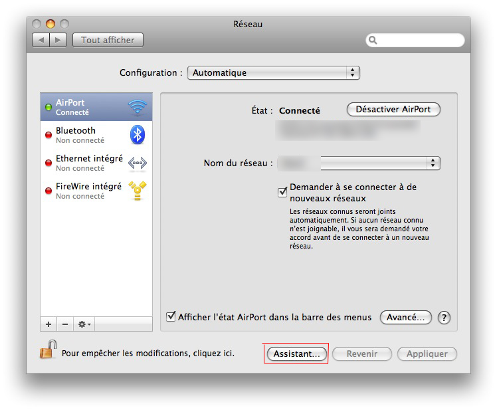The image size is (497, 410).
Task: Click the green AirPort status dot
Action: tap(49, 107)
